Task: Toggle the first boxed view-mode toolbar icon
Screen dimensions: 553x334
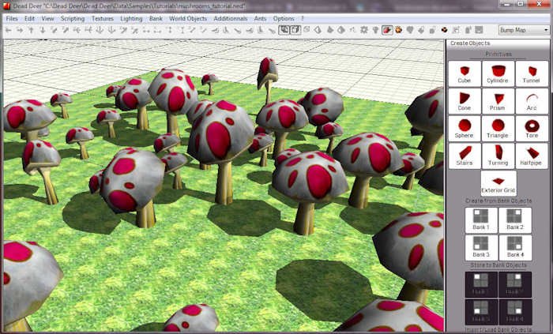Action: point(284,30)
